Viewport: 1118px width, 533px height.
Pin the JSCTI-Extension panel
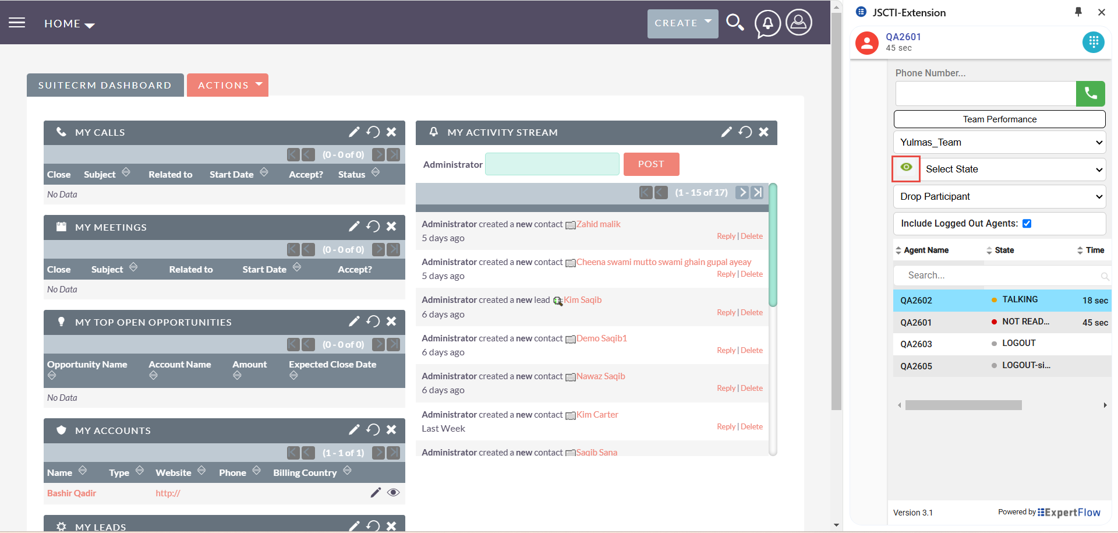(x=1078, y=12)
